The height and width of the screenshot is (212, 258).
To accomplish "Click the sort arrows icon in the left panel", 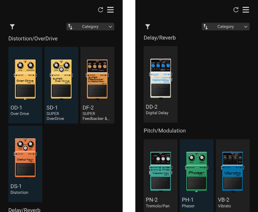I will (x=70, y=27).
